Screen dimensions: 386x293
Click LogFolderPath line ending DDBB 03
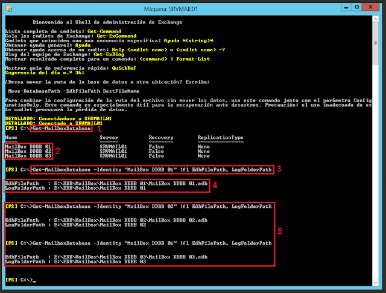pos(75,262)
